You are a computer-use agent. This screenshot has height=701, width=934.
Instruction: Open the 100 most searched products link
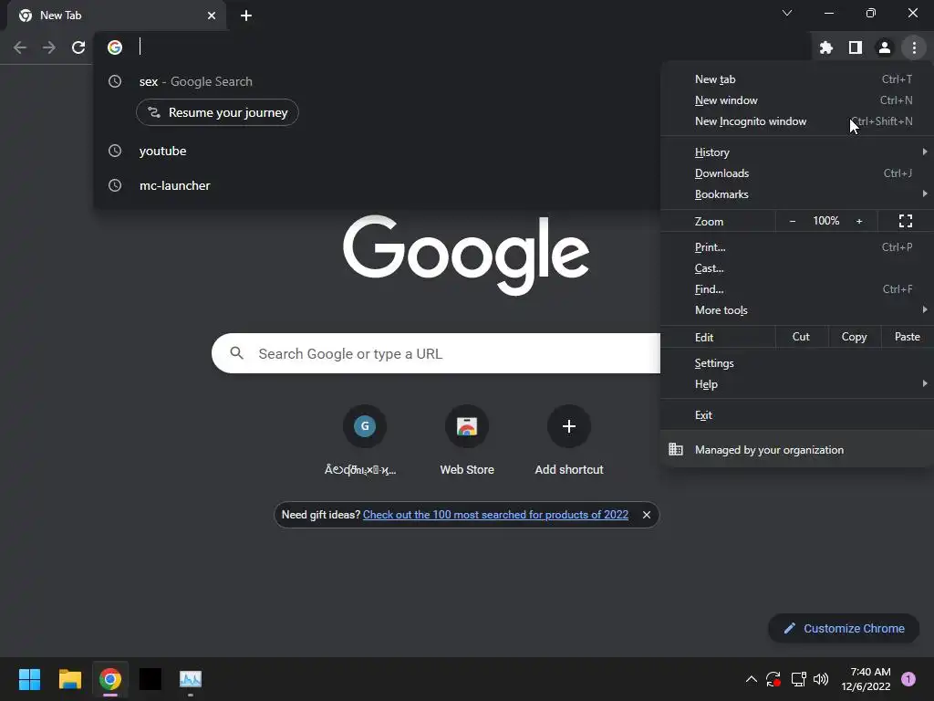point(495,515)
